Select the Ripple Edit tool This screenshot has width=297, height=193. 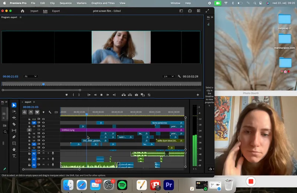point(14,118)
